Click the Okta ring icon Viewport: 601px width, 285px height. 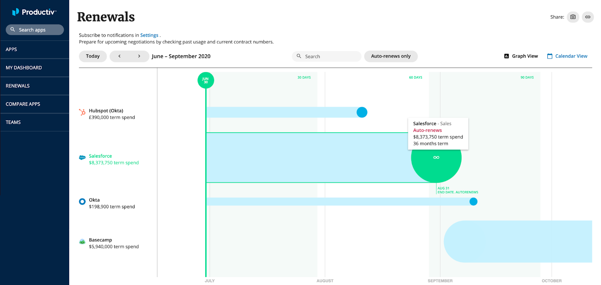82,202
